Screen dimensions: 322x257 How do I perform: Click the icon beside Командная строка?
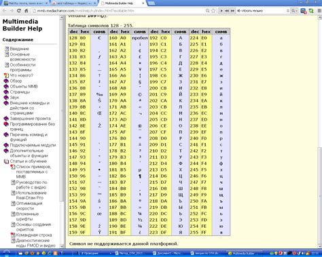(13, 235)
